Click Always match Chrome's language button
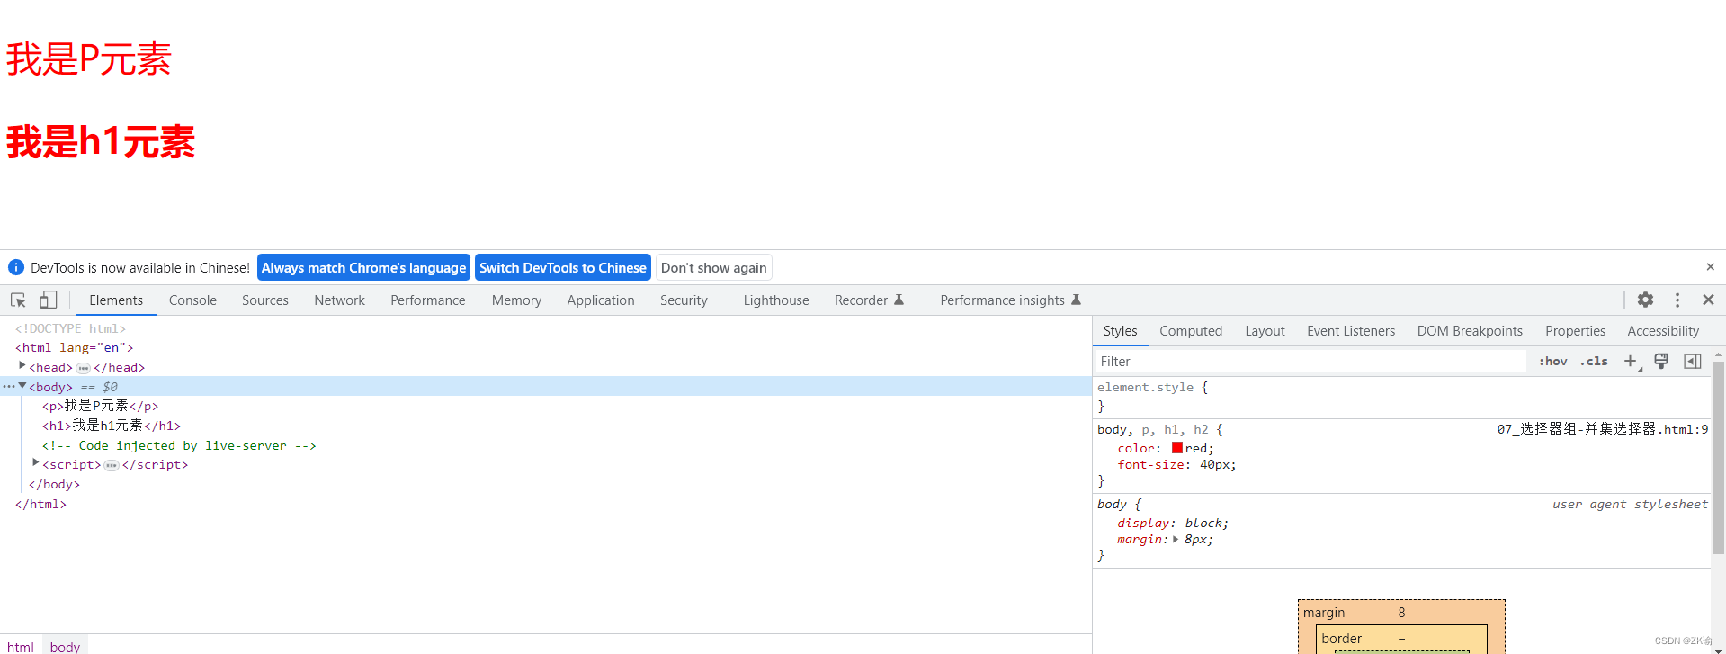The image size is (1726, 654). click(x=363, y=267)
